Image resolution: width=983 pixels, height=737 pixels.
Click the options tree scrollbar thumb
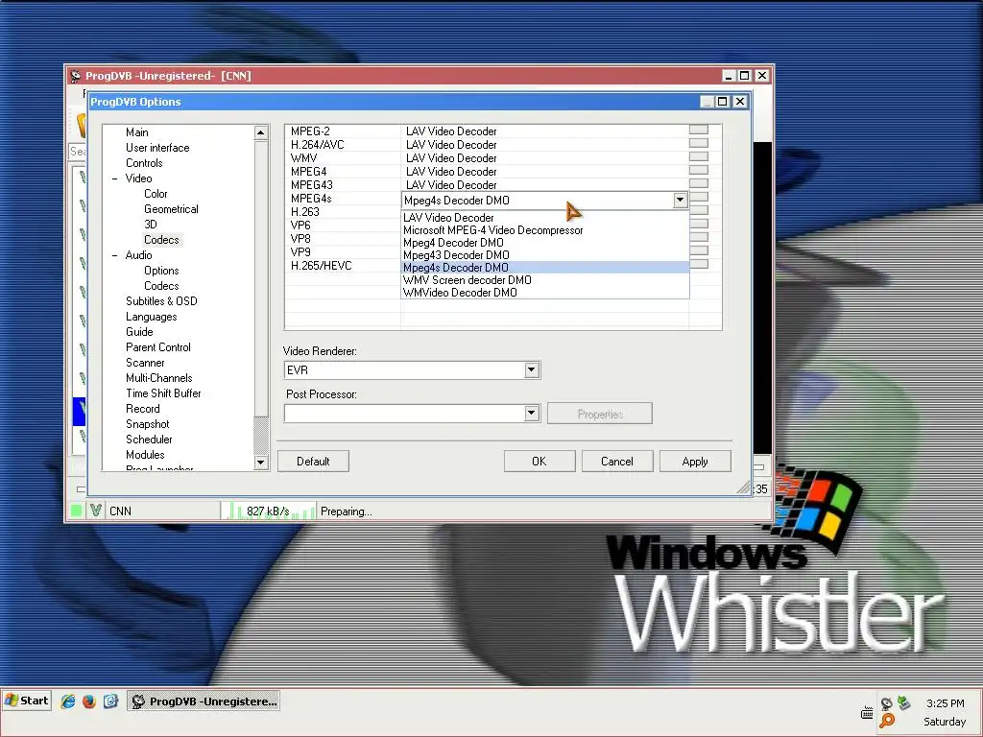[x=261, y=278]
